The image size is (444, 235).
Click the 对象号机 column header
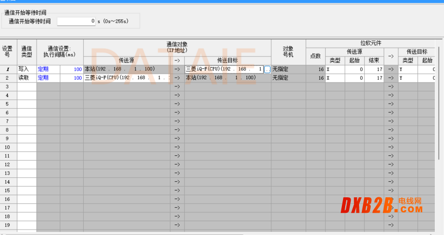point(288,52)
